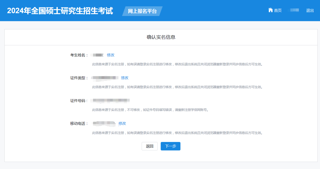The width and height of the screenshot is (320, 169).
Task: Click the 确认实名信息 panel heading
Action: [161, 37]
